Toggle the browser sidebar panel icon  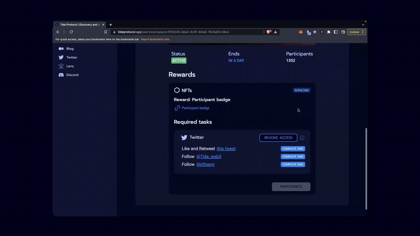click(x=336, y=32)
